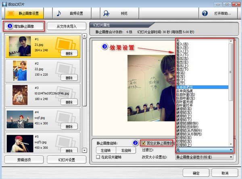Select thumbnail of image #1 21.jpg
242x179 pixels.
coord(20,46)
